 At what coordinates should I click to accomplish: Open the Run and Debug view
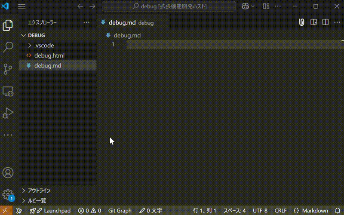8,113
